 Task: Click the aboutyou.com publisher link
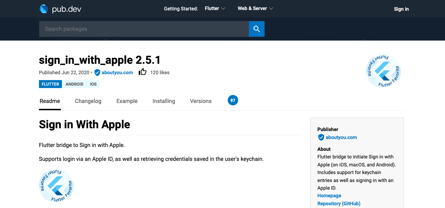(x=117, y=72)
